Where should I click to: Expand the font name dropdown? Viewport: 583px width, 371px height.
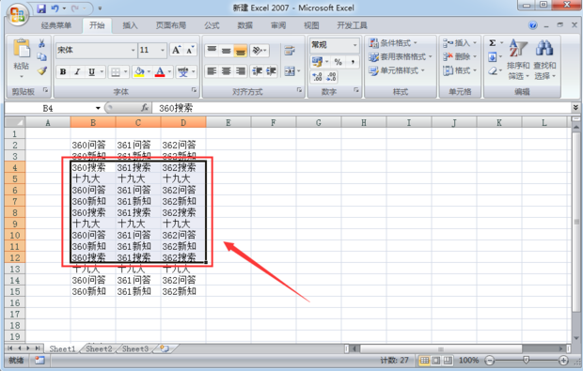134,50
